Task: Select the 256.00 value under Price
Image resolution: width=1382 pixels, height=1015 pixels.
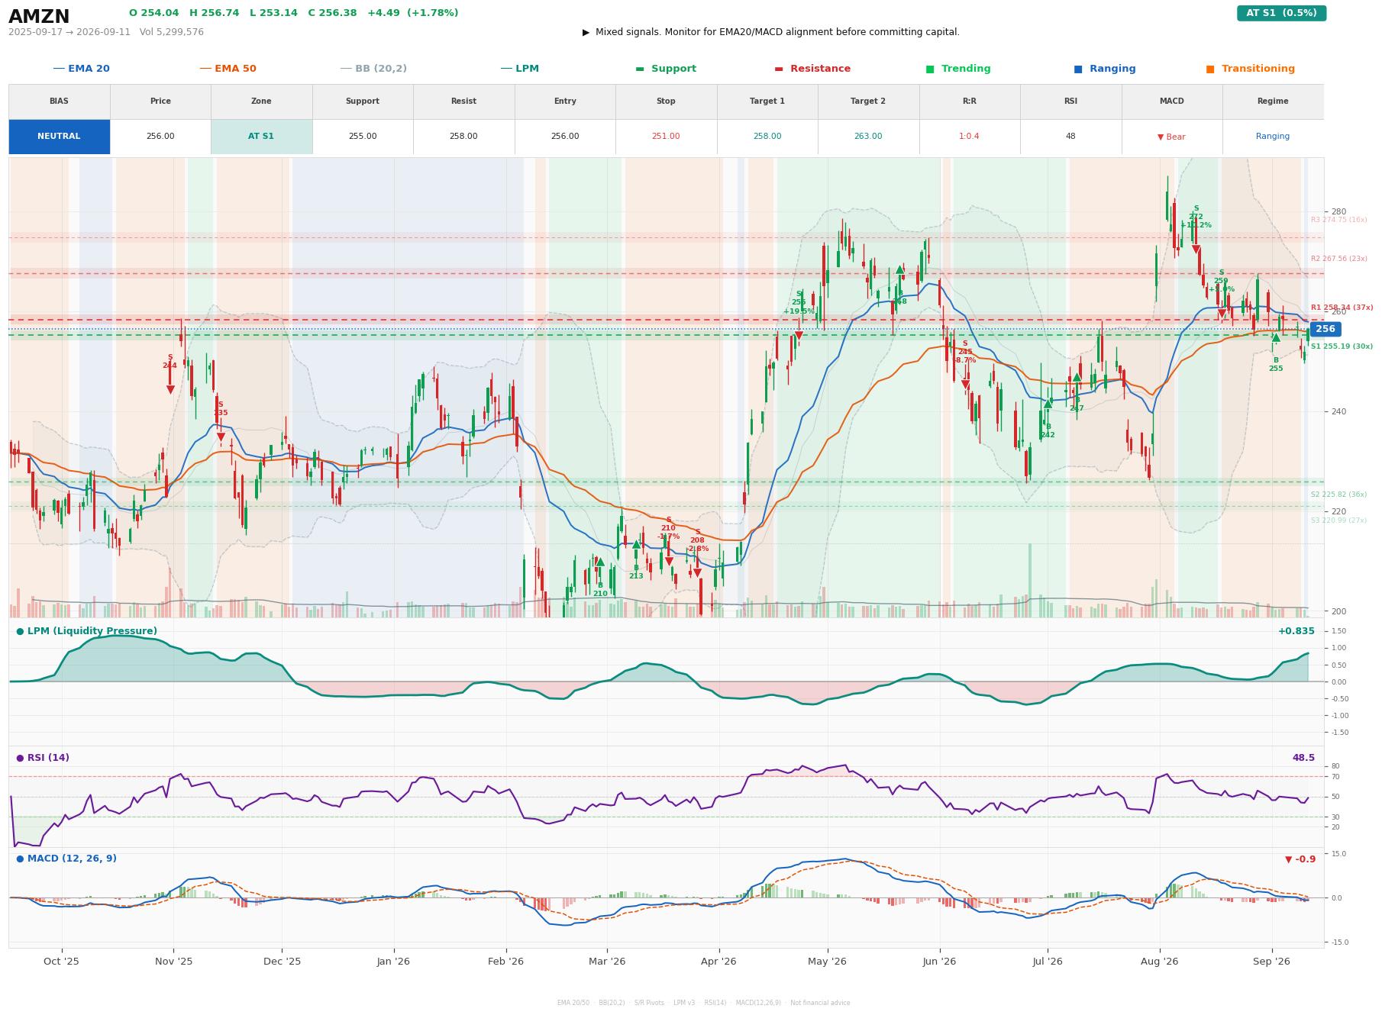Action: tap(160, 137)
